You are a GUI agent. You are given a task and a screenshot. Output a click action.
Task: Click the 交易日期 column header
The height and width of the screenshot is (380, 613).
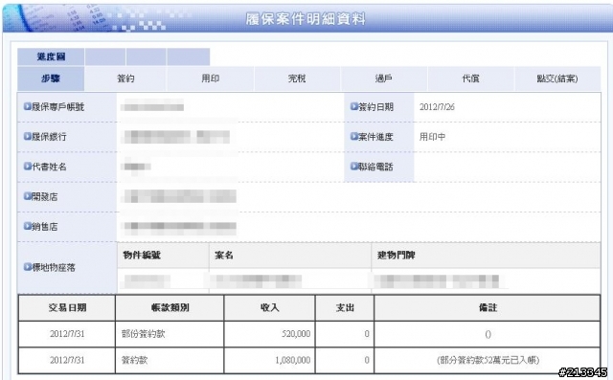click(67, 308)
